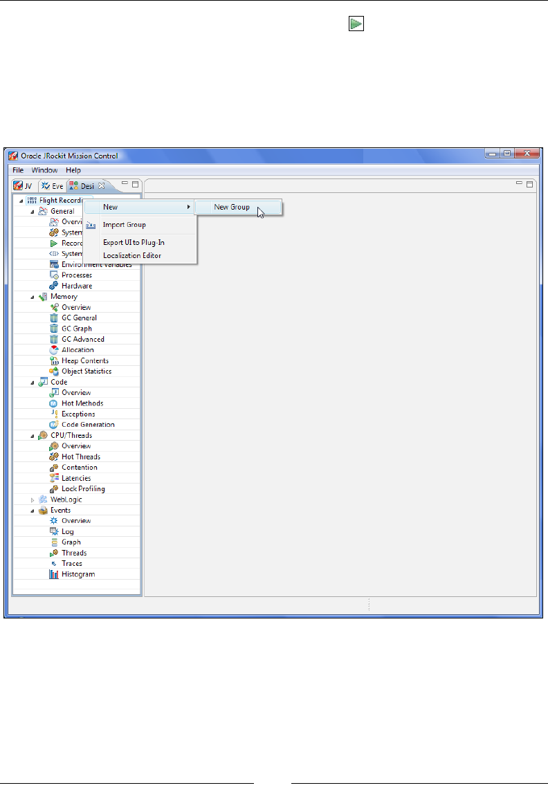
Task: Click the Histogram bar-chart icon
Action: [54, 574]
